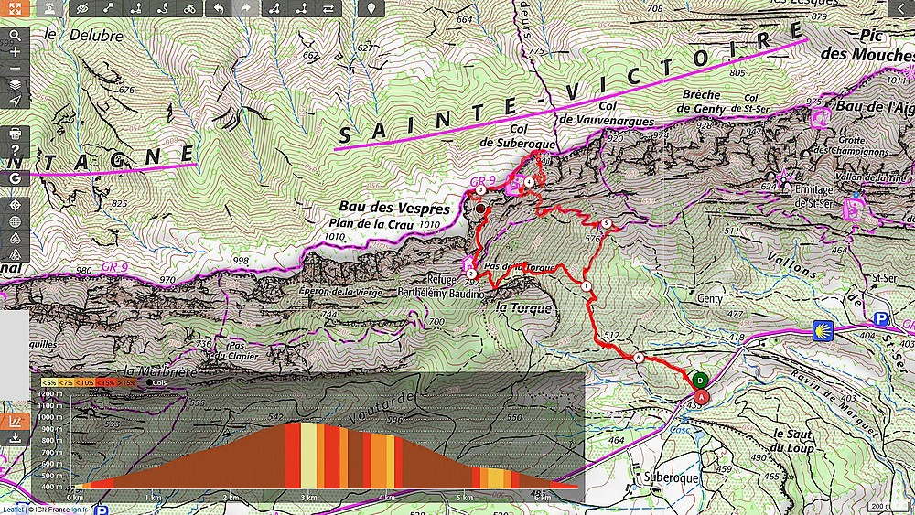Select the bicycle routing mode

click(189, 8)
